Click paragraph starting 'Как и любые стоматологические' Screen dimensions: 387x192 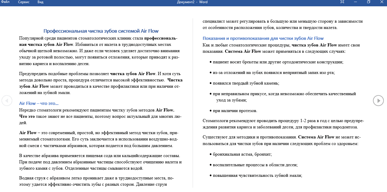[x=281, y=48]
